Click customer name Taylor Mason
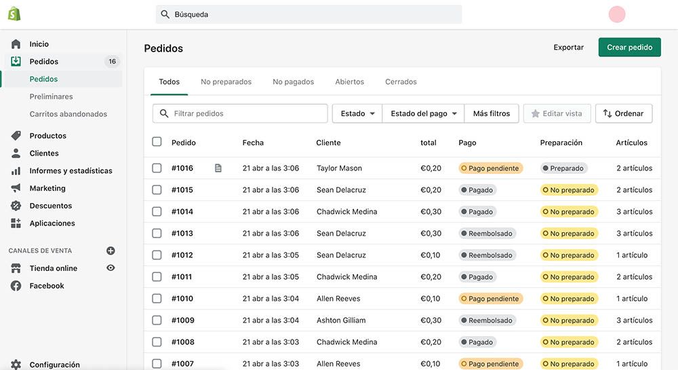678x370 pixels. click(340, 168)
